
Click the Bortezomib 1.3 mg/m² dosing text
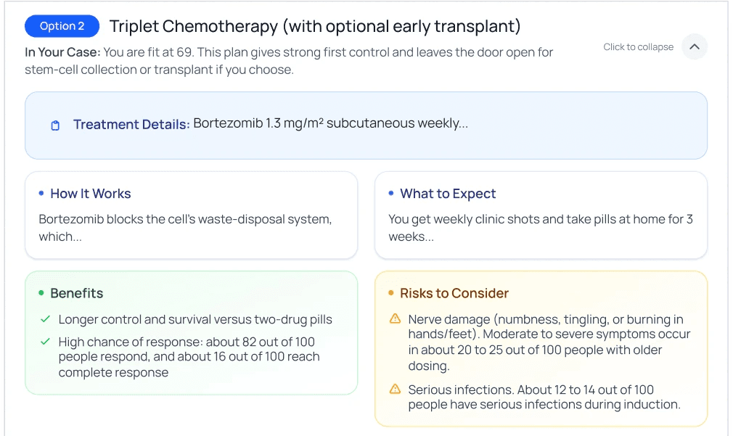click(x=330, y=123)
